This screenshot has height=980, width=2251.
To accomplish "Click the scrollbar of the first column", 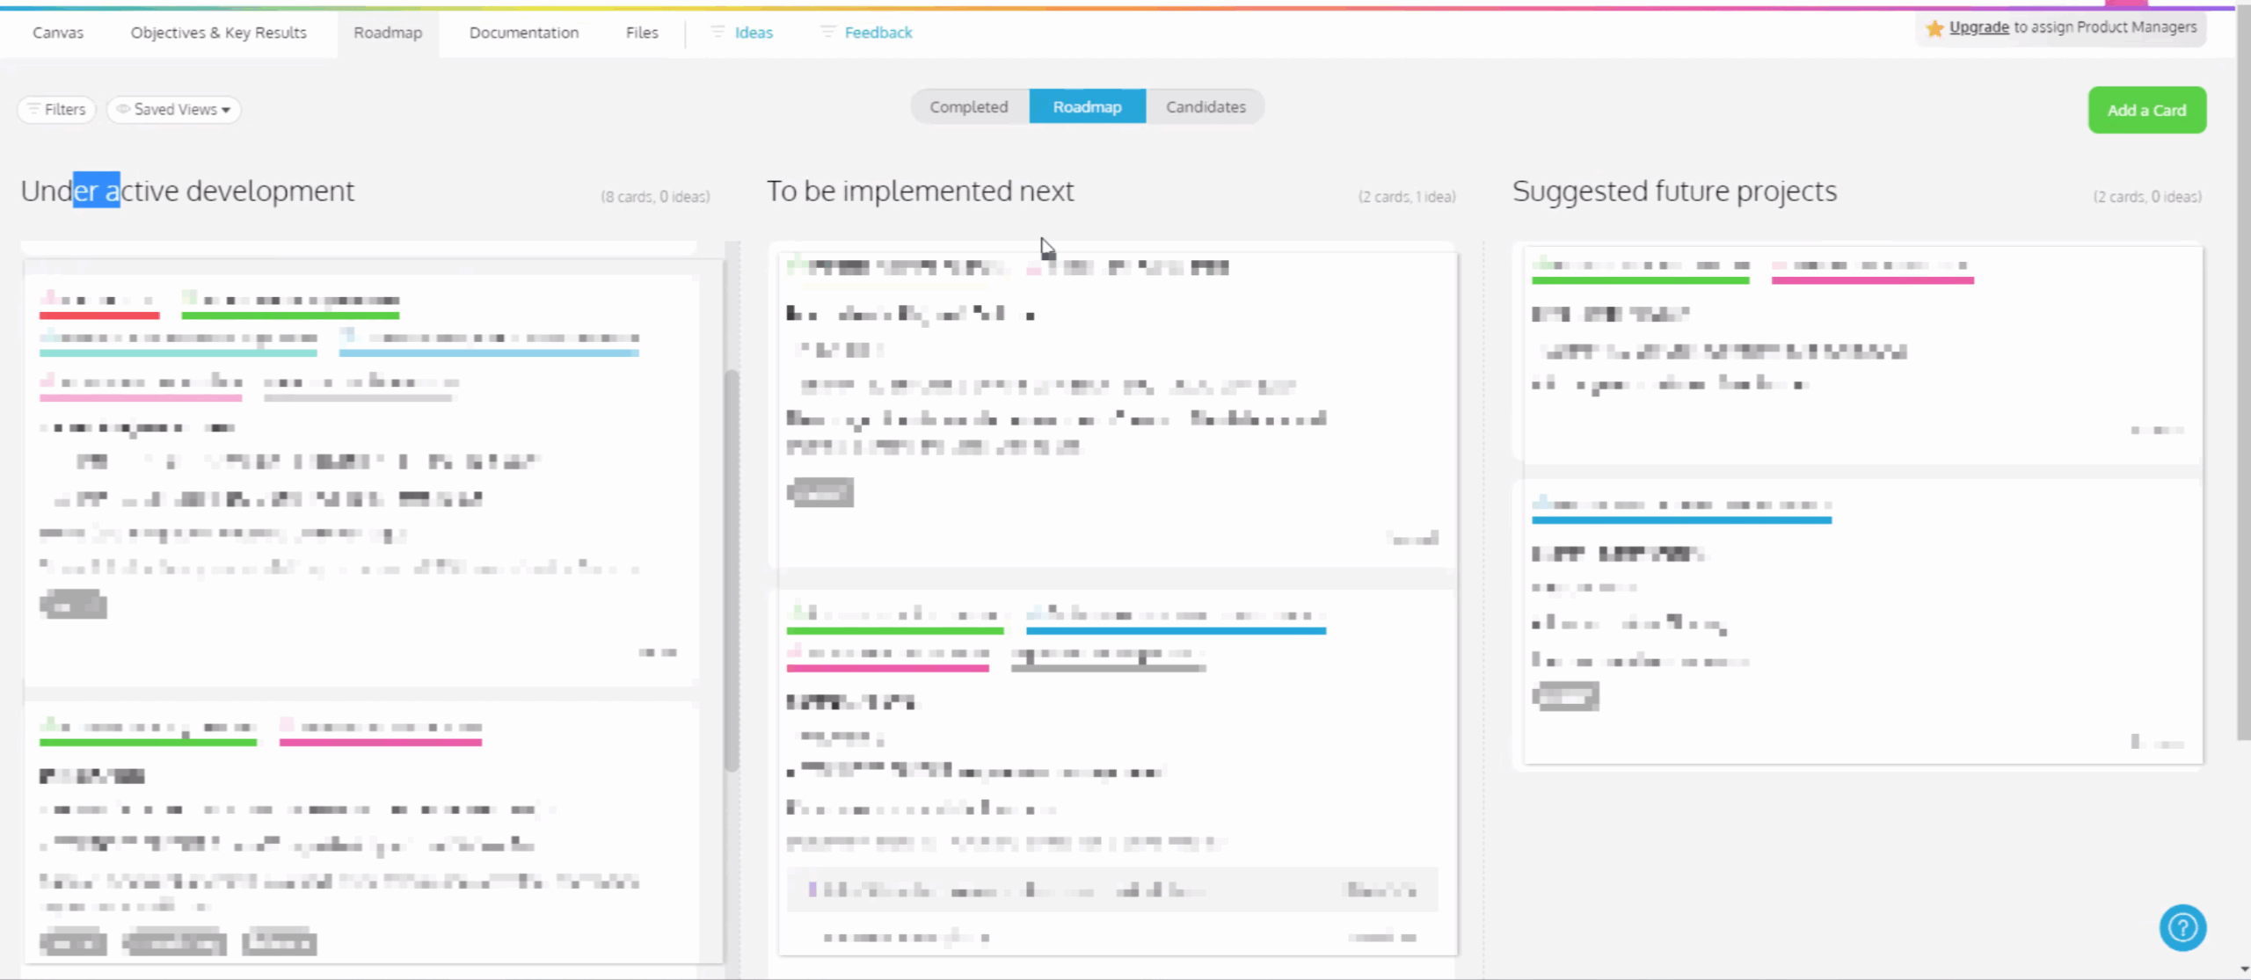I will [x=732, y=571].
